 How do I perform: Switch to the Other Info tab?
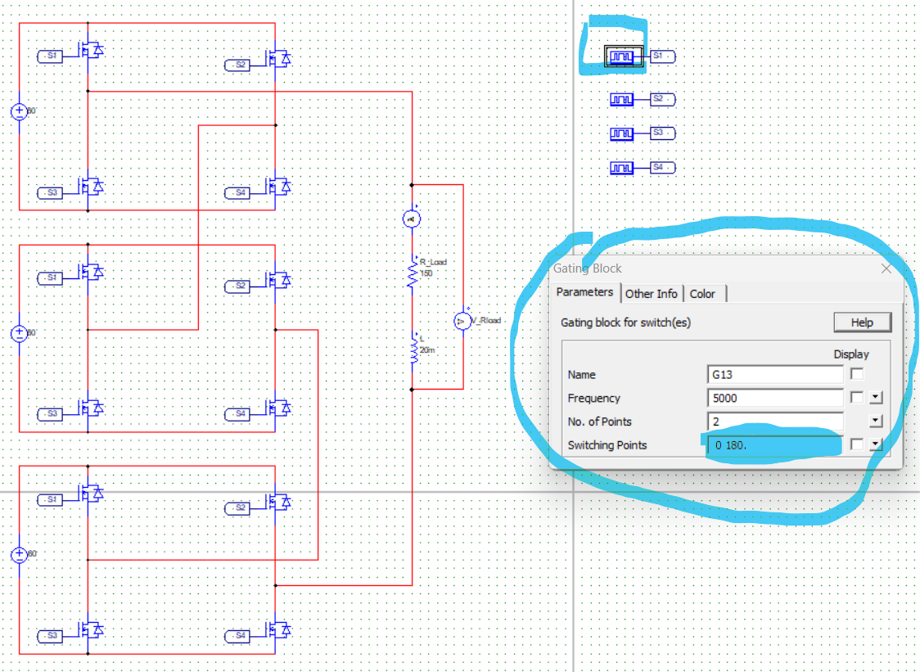pyautogui.click(x=652, y=293)
